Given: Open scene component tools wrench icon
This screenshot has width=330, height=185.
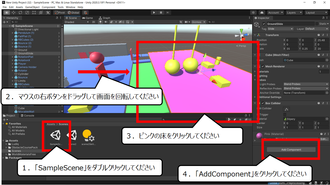Looking at the screenshot, I should (181, 22).
